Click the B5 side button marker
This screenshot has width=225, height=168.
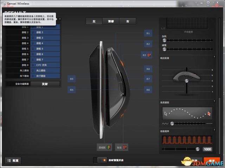point(72,79)
